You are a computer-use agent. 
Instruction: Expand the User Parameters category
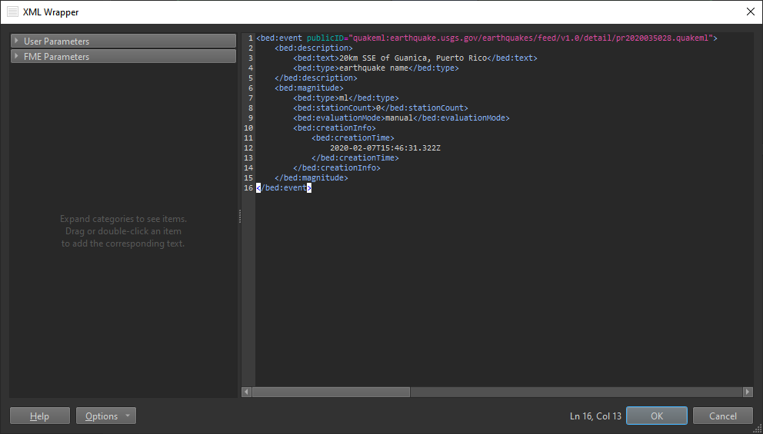pyautogui.click(x=123, y=41)
